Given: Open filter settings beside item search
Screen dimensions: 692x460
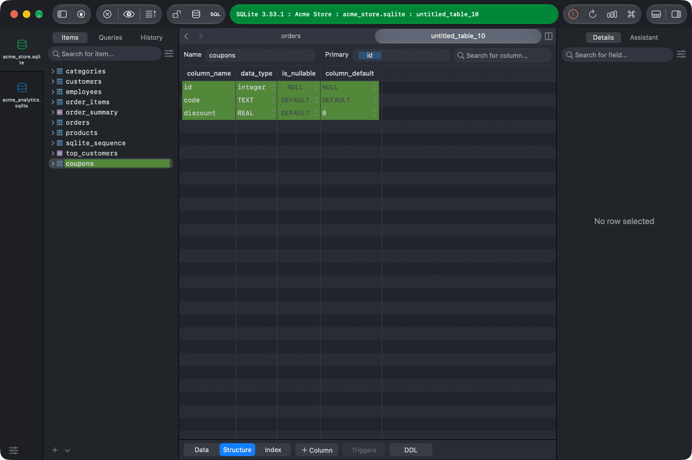Looking at the screenshot, I should click(169, 54).
